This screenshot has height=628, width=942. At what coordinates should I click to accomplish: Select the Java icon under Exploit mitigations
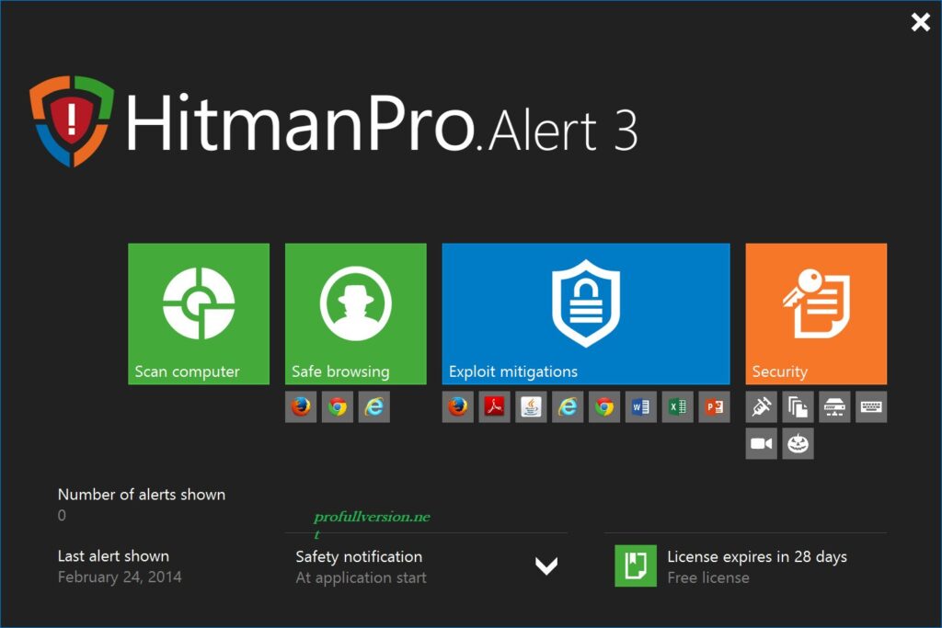coord(531,406)
